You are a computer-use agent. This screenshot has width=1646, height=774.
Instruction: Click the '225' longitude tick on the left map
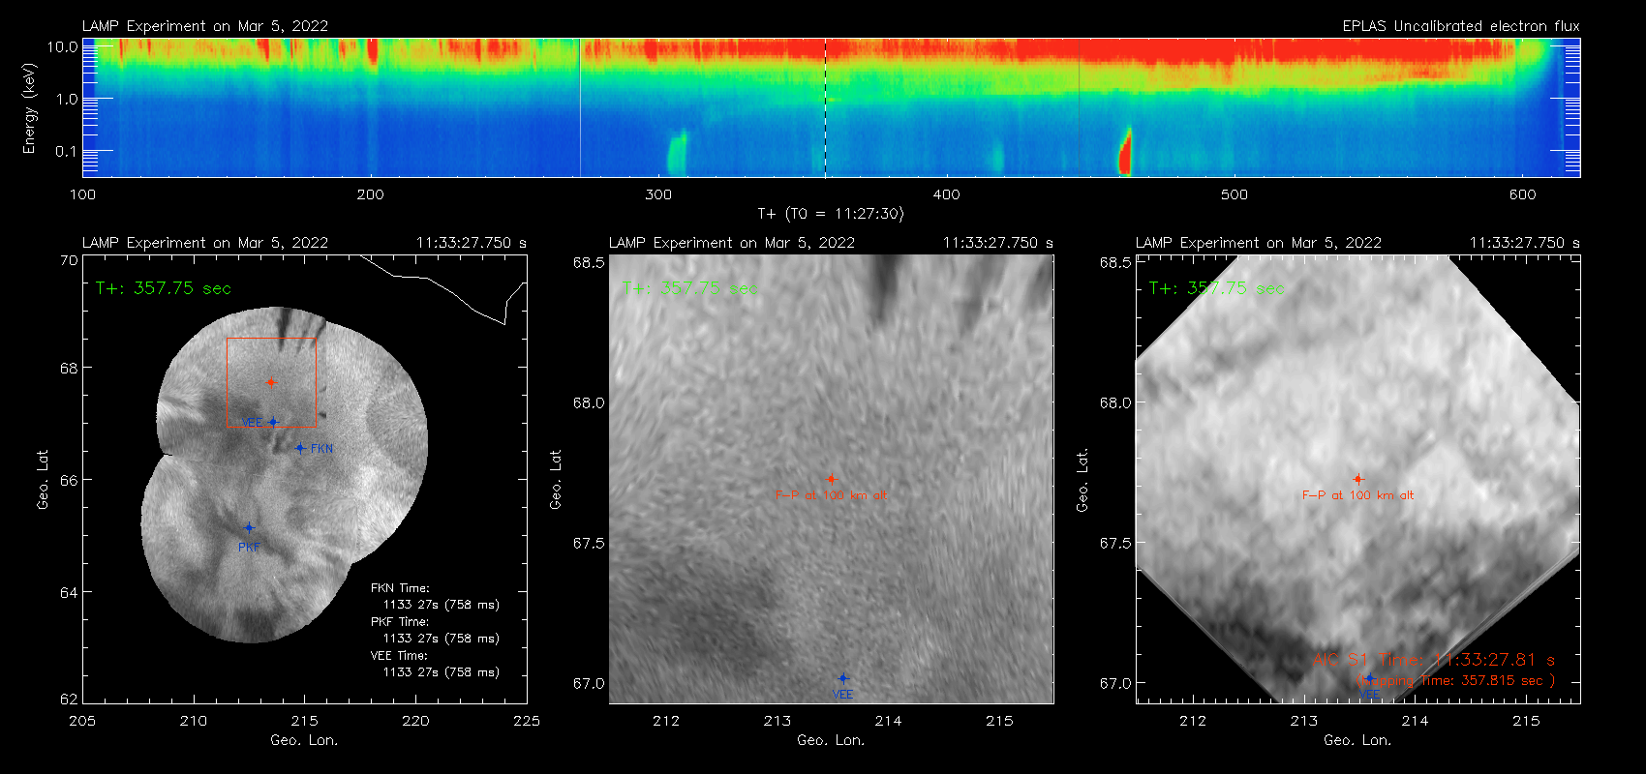[527, 721]
